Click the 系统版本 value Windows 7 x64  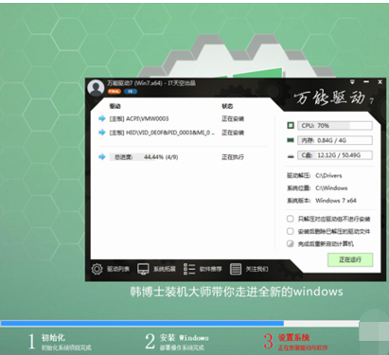pyautogui.click(x=336, y=201)
